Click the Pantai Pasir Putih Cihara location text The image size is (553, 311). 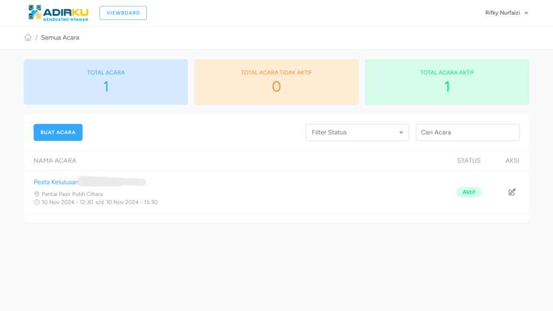(72, 194)
